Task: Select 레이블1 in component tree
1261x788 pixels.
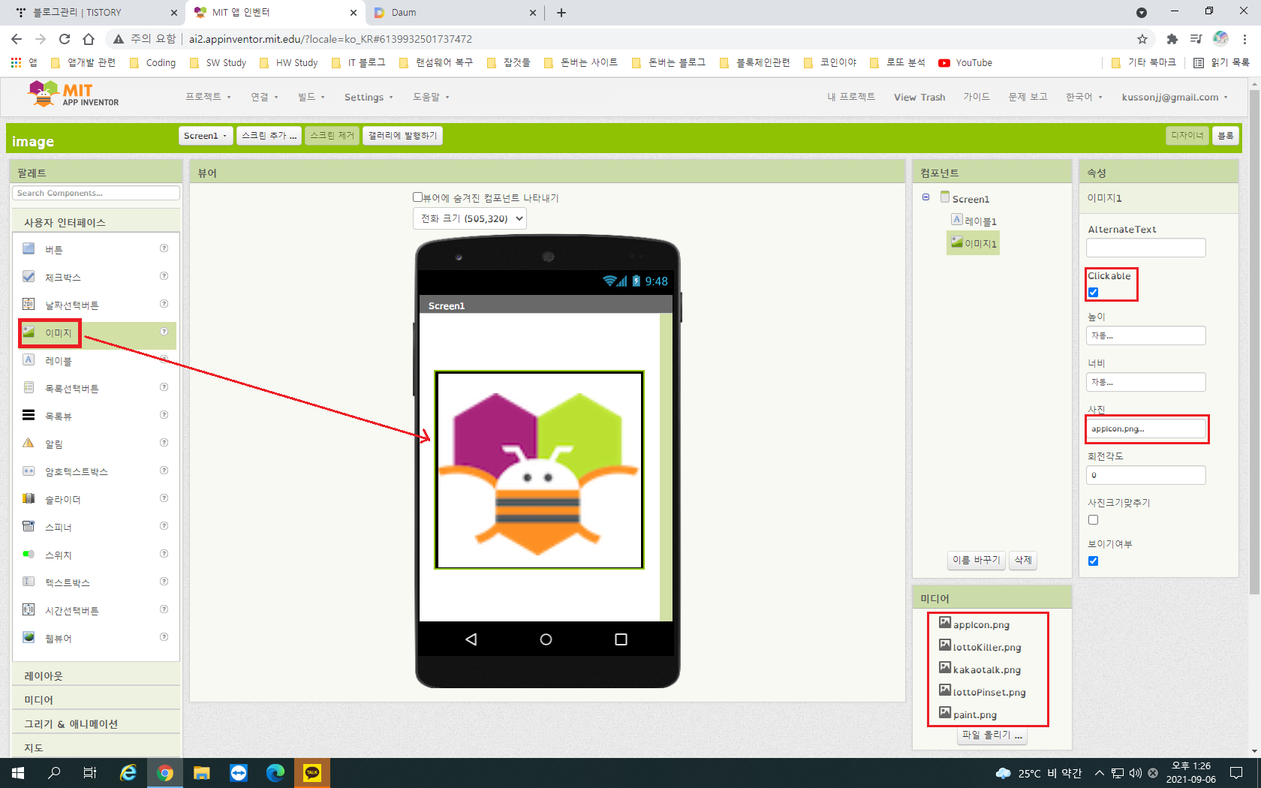Action: (x=974, y=221)
